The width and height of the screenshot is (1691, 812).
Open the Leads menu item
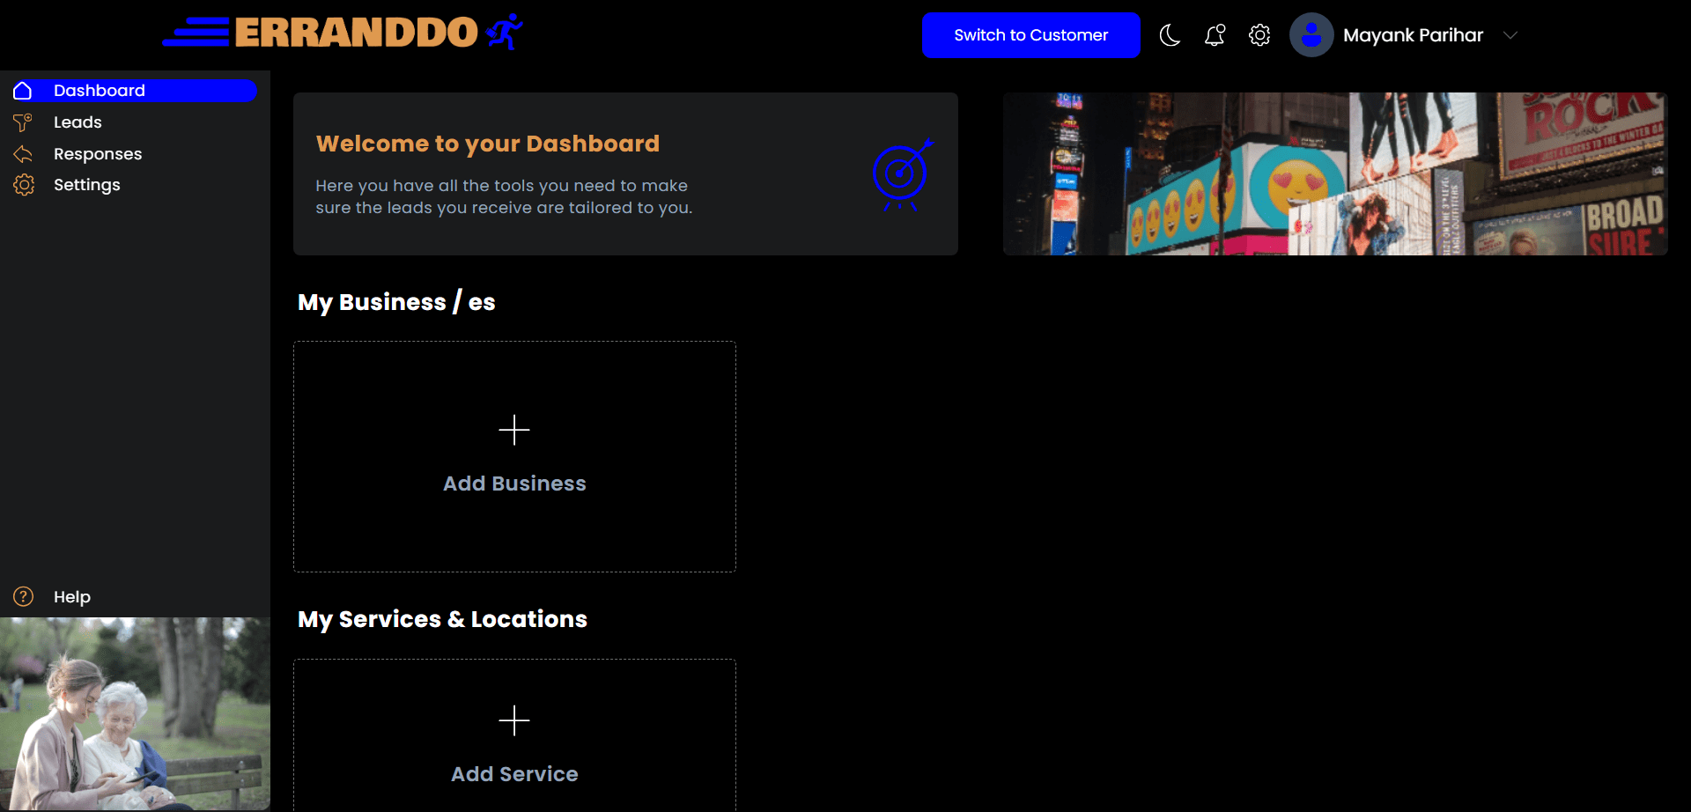pyautogui.click(x=78, y=122)
